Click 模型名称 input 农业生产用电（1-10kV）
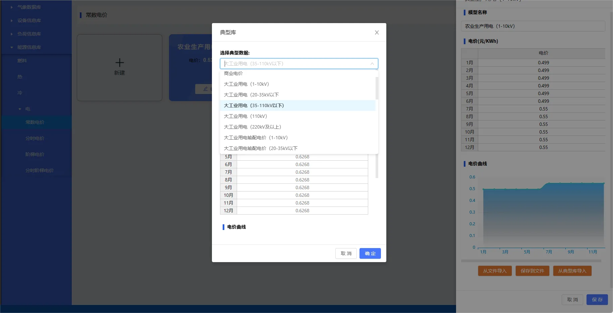Screen dimensions: 613x313 pyautogui.click(x=533, y=26)
